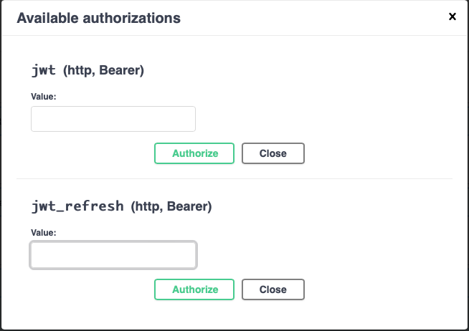Click the Available authorizations title
Screen dimensions: 469x331
(x=99, y=18)
